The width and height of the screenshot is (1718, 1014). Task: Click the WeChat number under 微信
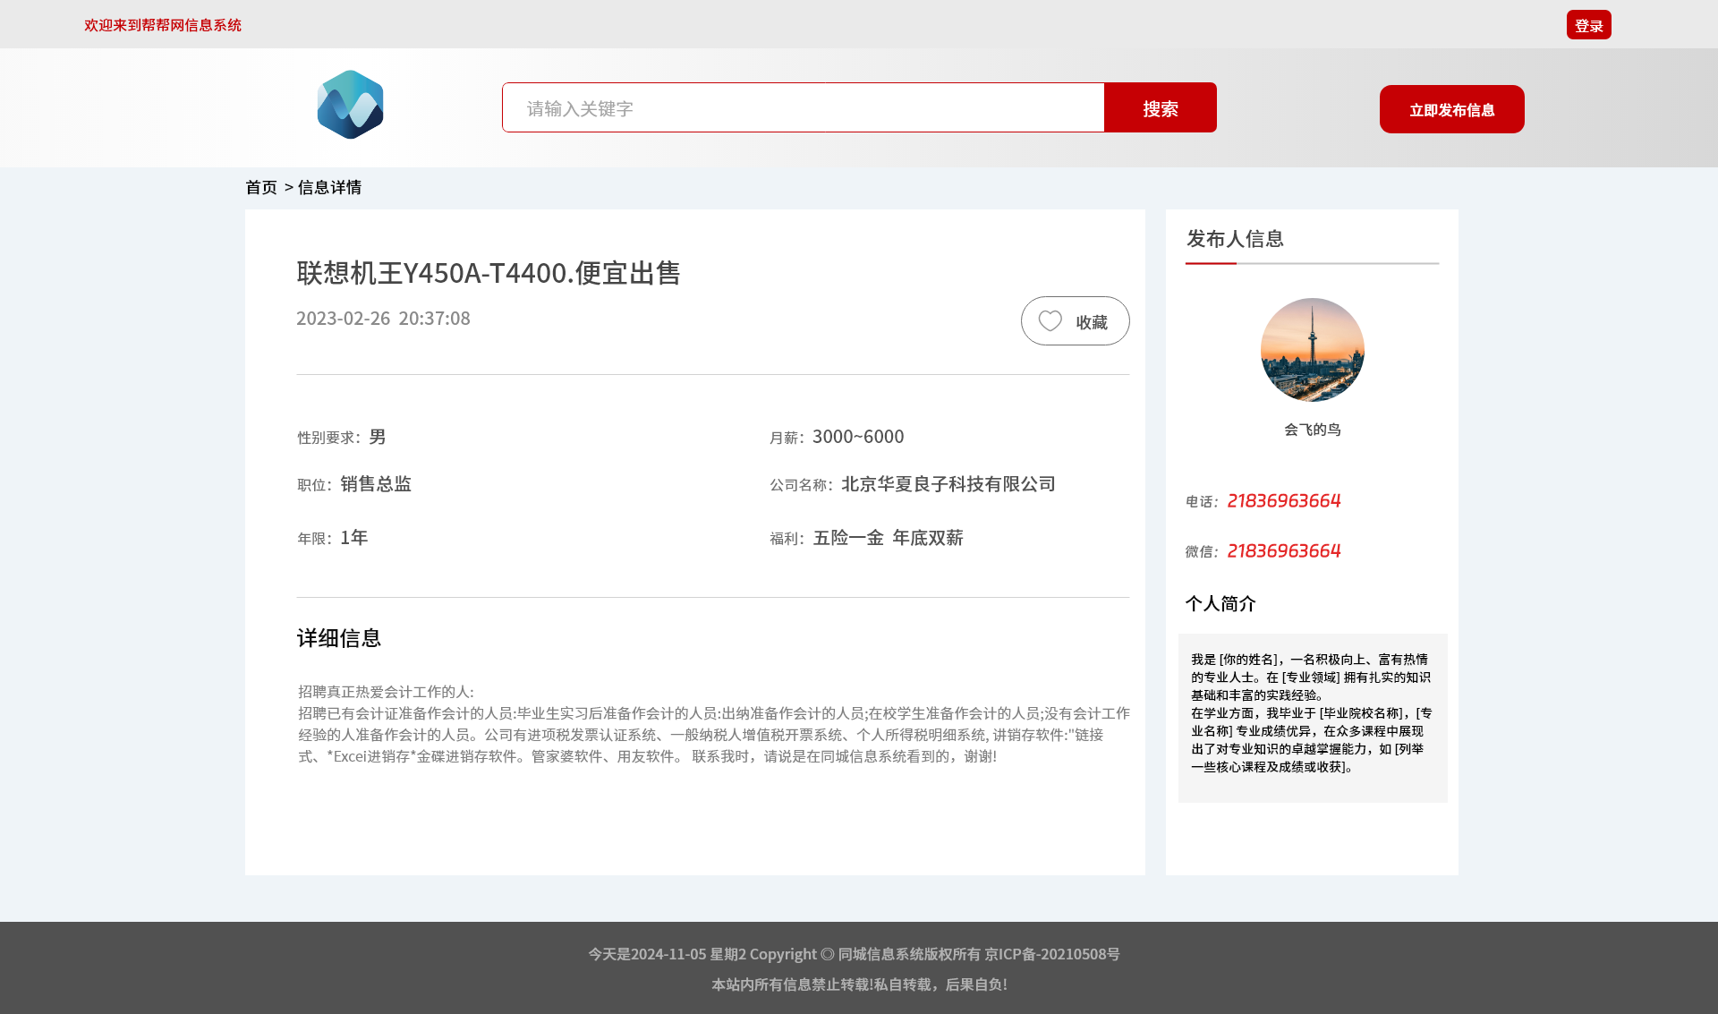point(1283,551)
